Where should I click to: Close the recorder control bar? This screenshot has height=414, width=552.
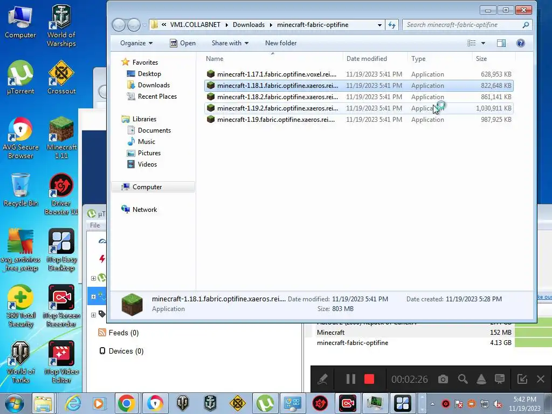541,379
